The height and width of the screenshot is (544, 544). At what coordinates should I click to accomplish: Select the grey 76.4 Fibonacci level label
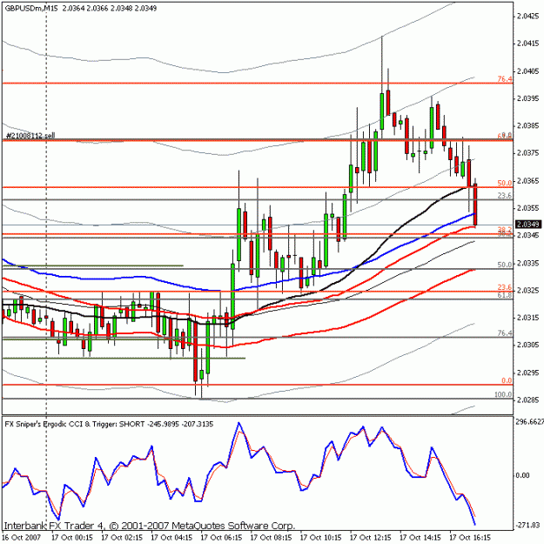[x=505, y=333]
